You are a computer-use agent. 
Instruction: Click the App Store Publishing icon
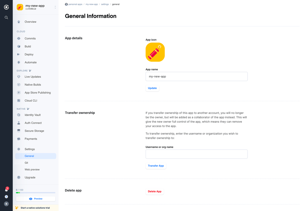tap(19, 93)
